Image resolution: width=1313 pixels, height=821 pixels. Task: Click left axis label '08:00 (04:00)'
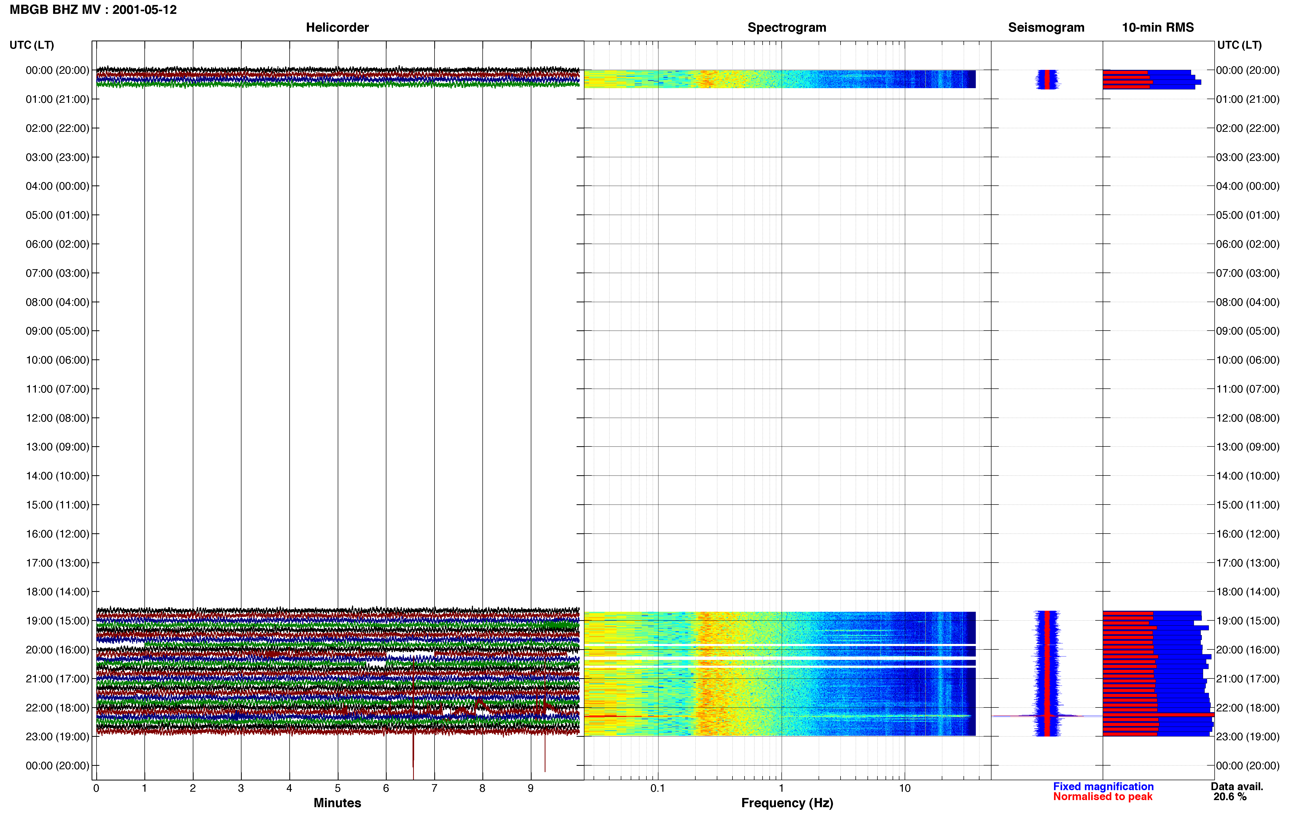[58, 302]
